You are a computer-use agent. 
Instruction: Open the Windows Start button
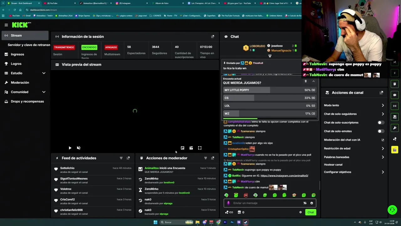coord(155,222)
